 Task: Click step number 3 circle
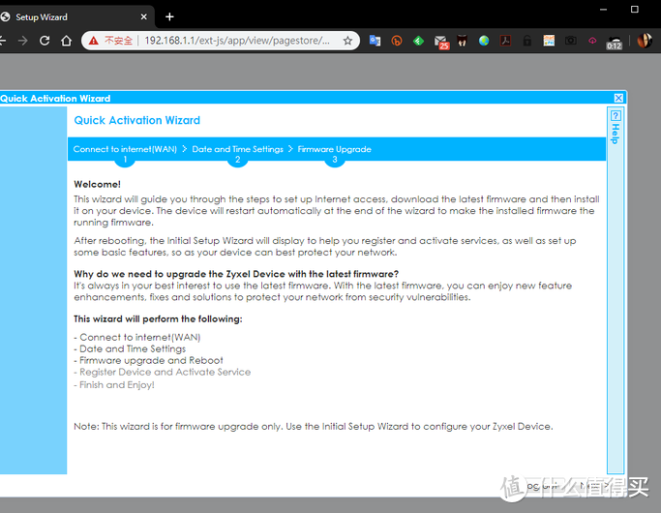click(335, 160)
